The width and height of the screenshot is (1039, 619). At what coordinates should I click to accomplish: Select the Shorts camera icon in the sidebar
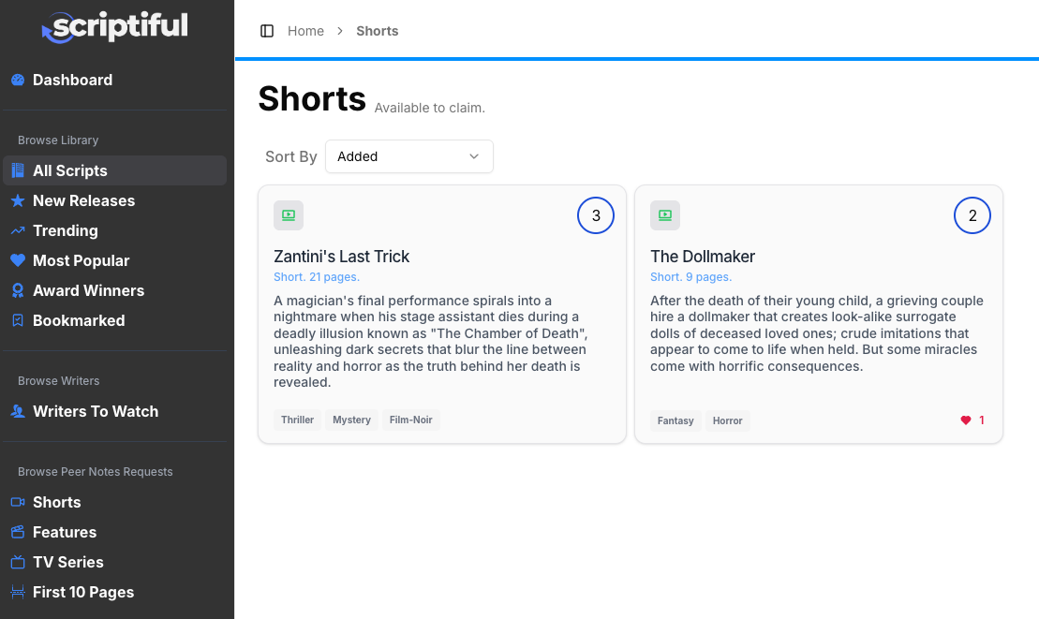pos(17,502)
